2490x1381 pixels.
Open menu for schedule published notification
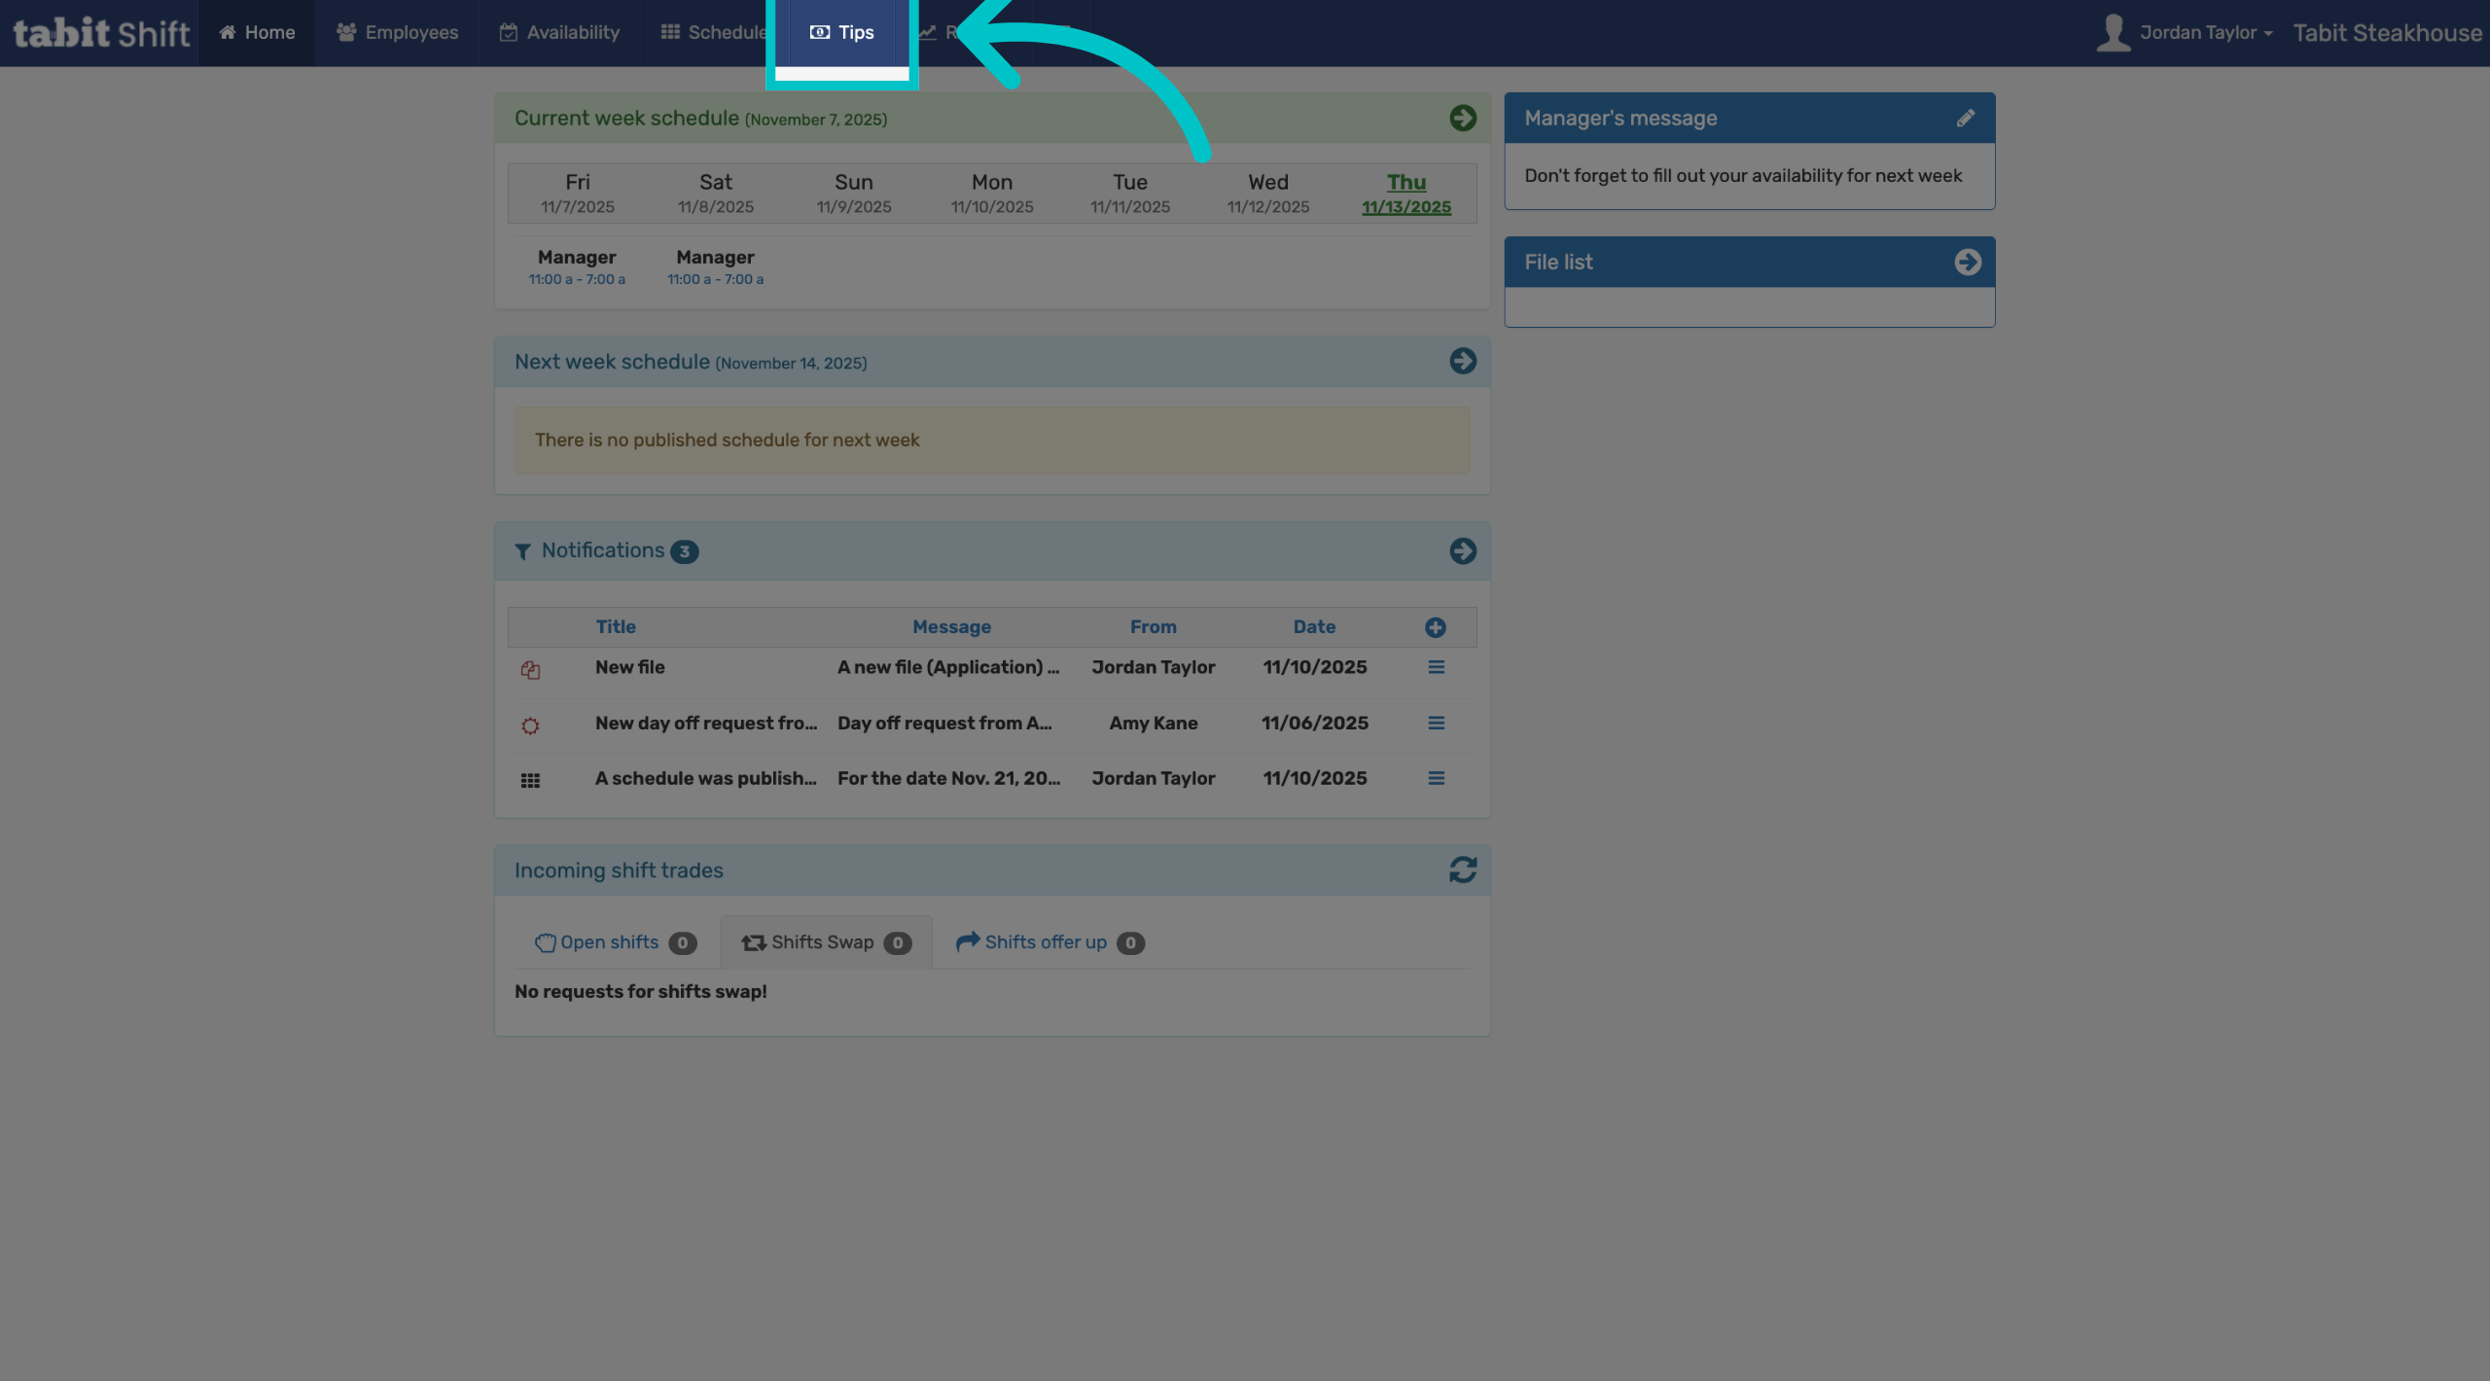point(1436,778)
